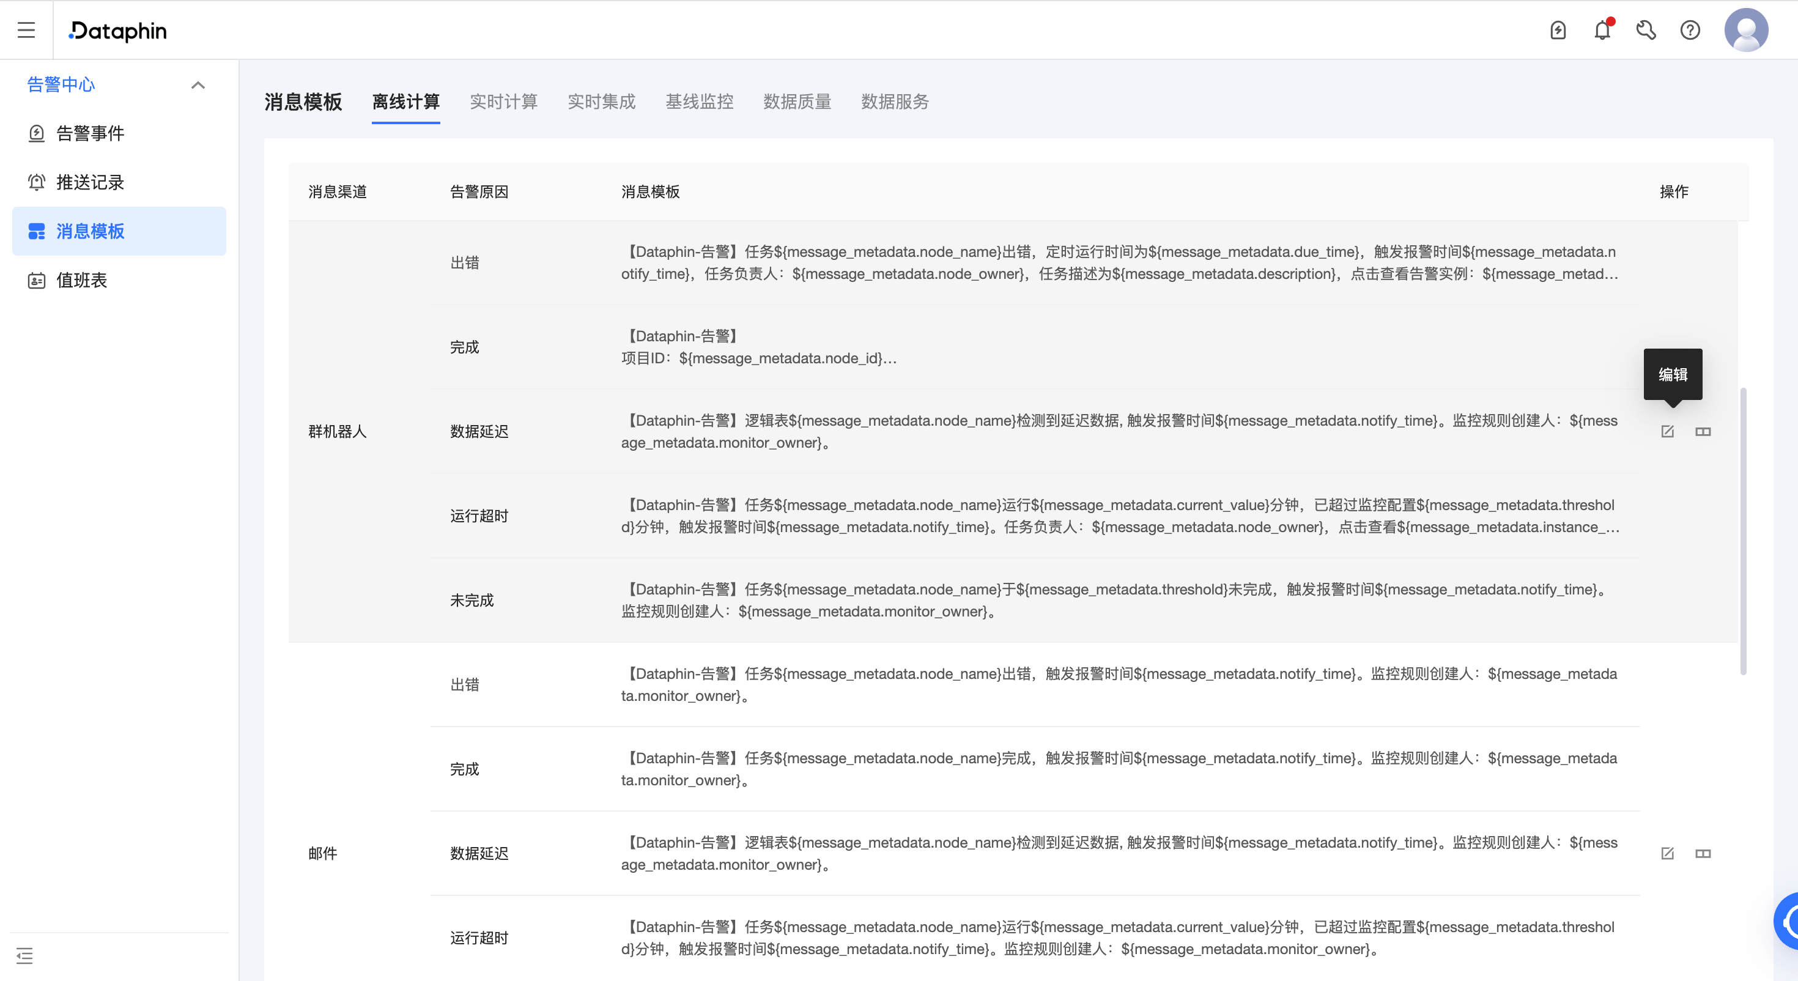Edit the email channel template

(1668, 853)
